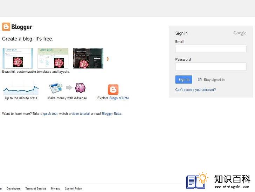The height and width of the screenshot is (192, 255).
Task: Focus the Email input field
Action: click(211, 49)
